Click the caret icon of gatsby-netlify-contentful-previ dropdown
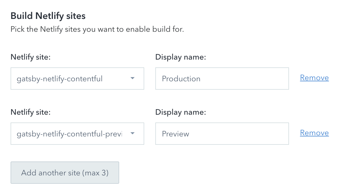 (x=133, y=133)
